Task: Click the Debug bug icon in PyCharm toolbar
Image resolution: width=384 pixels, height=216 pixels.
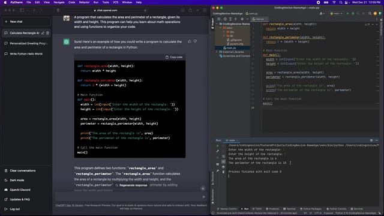Action: (353, 13)
